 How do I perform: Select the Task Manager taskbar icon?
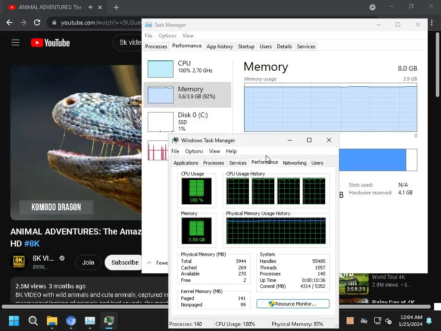(90, 321)
